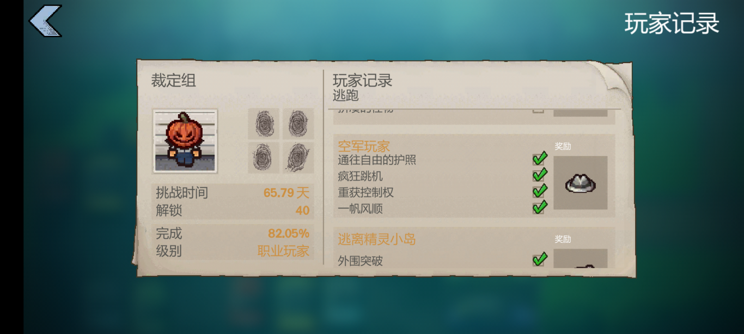Select the 玩家记录 panel heading

pos(363,81)
